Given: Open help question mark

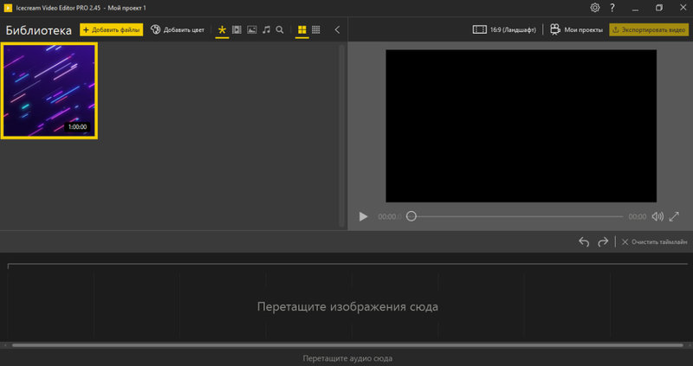Looking at the screenshot, I should (612, 8).
